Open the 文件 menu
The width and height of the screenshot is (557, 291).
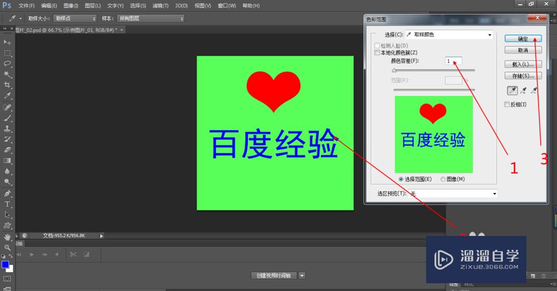point(27,6)
